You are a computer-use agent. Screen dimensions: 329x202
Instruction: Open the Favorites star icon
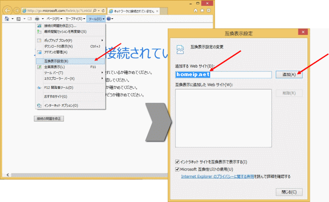pyautogui.click(x=202, y=10)
